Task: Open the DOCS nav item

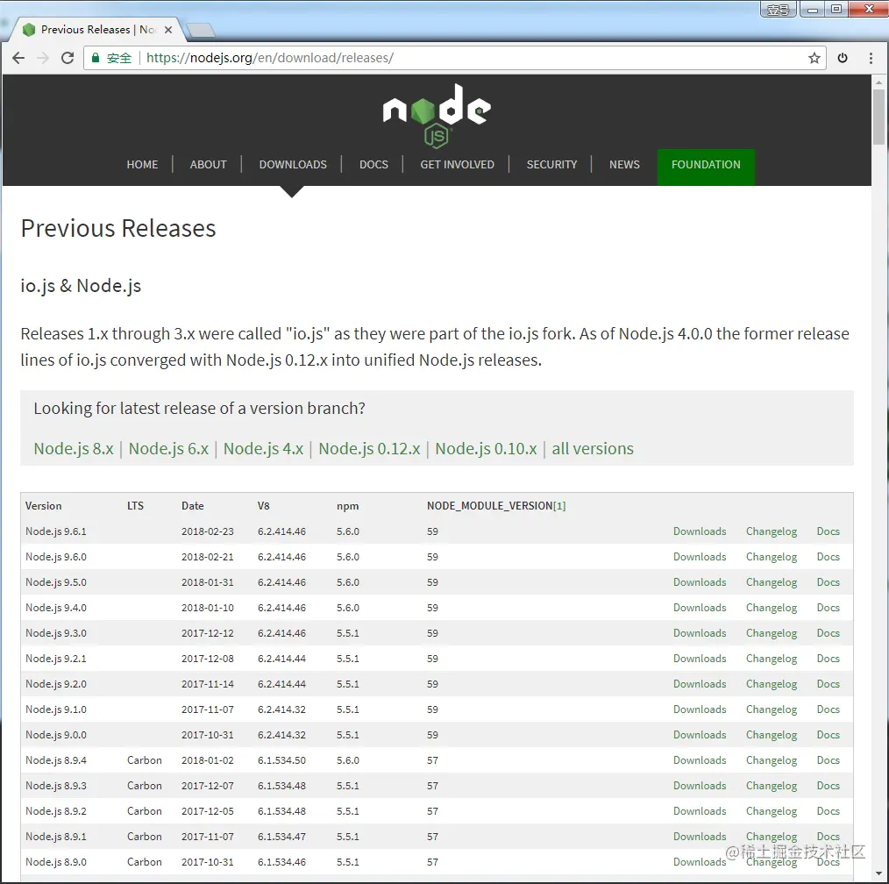Action: tap(373, 165)
